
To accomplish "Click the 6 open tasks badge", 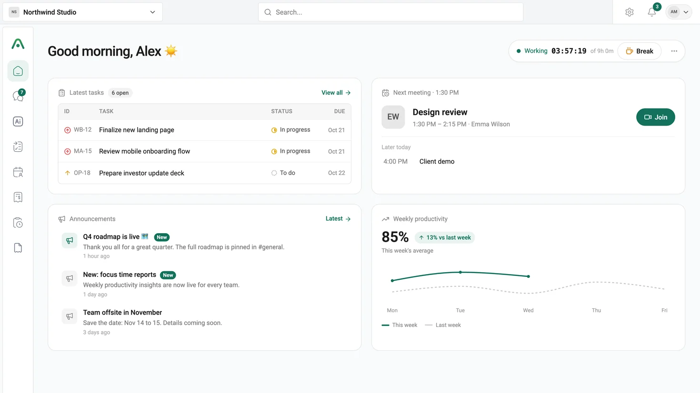I will (x=120, y=93).
